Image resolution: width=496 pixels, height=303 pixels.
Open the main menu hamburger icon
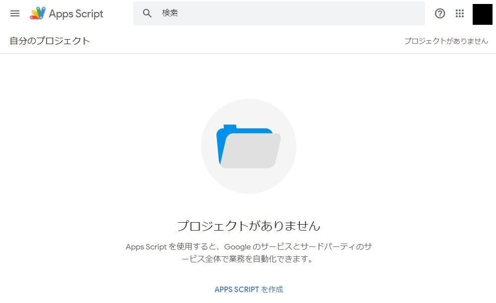15,13
